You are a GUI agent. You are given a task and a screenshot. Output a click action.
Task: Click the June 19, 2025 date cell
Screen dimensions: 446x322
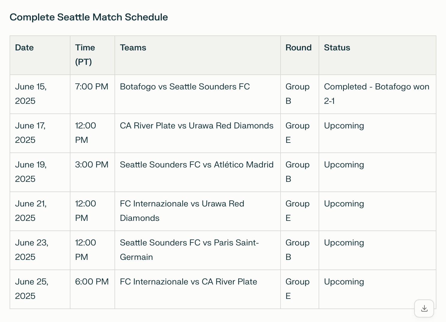31,172
